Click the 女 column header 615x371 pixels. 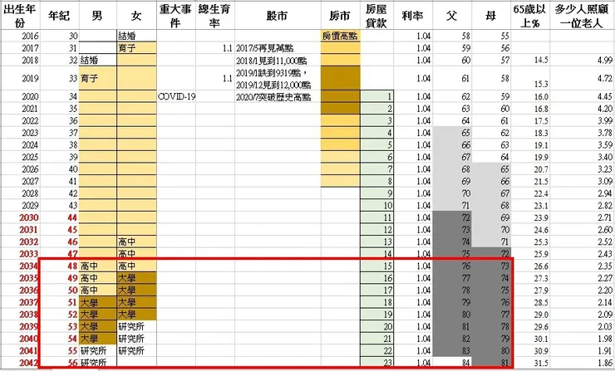tap(136, 16)
